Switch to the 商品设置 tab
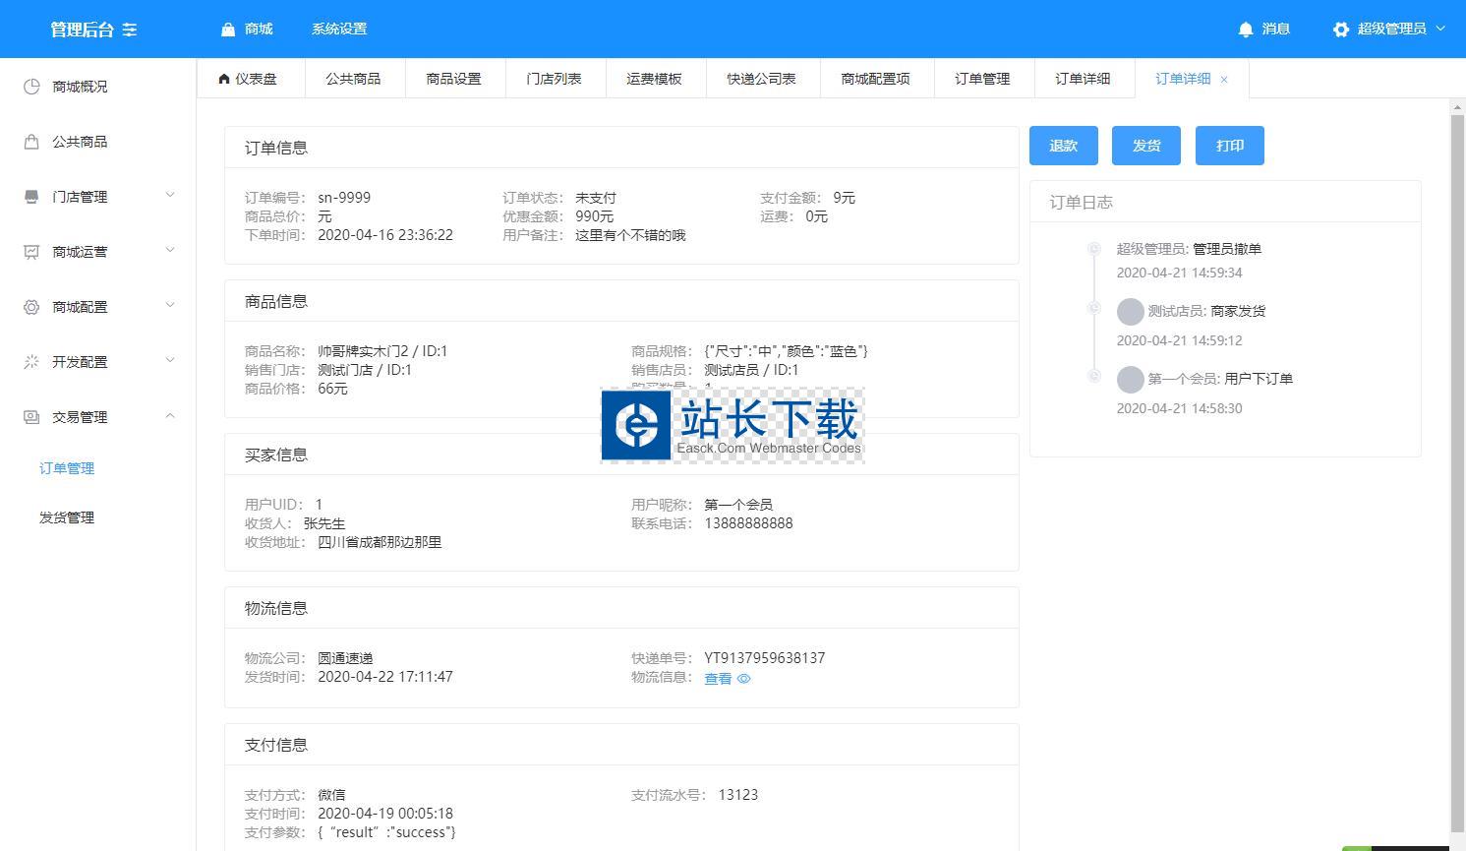This screenshot has height=851, width=1466. (x=453, y=79)
